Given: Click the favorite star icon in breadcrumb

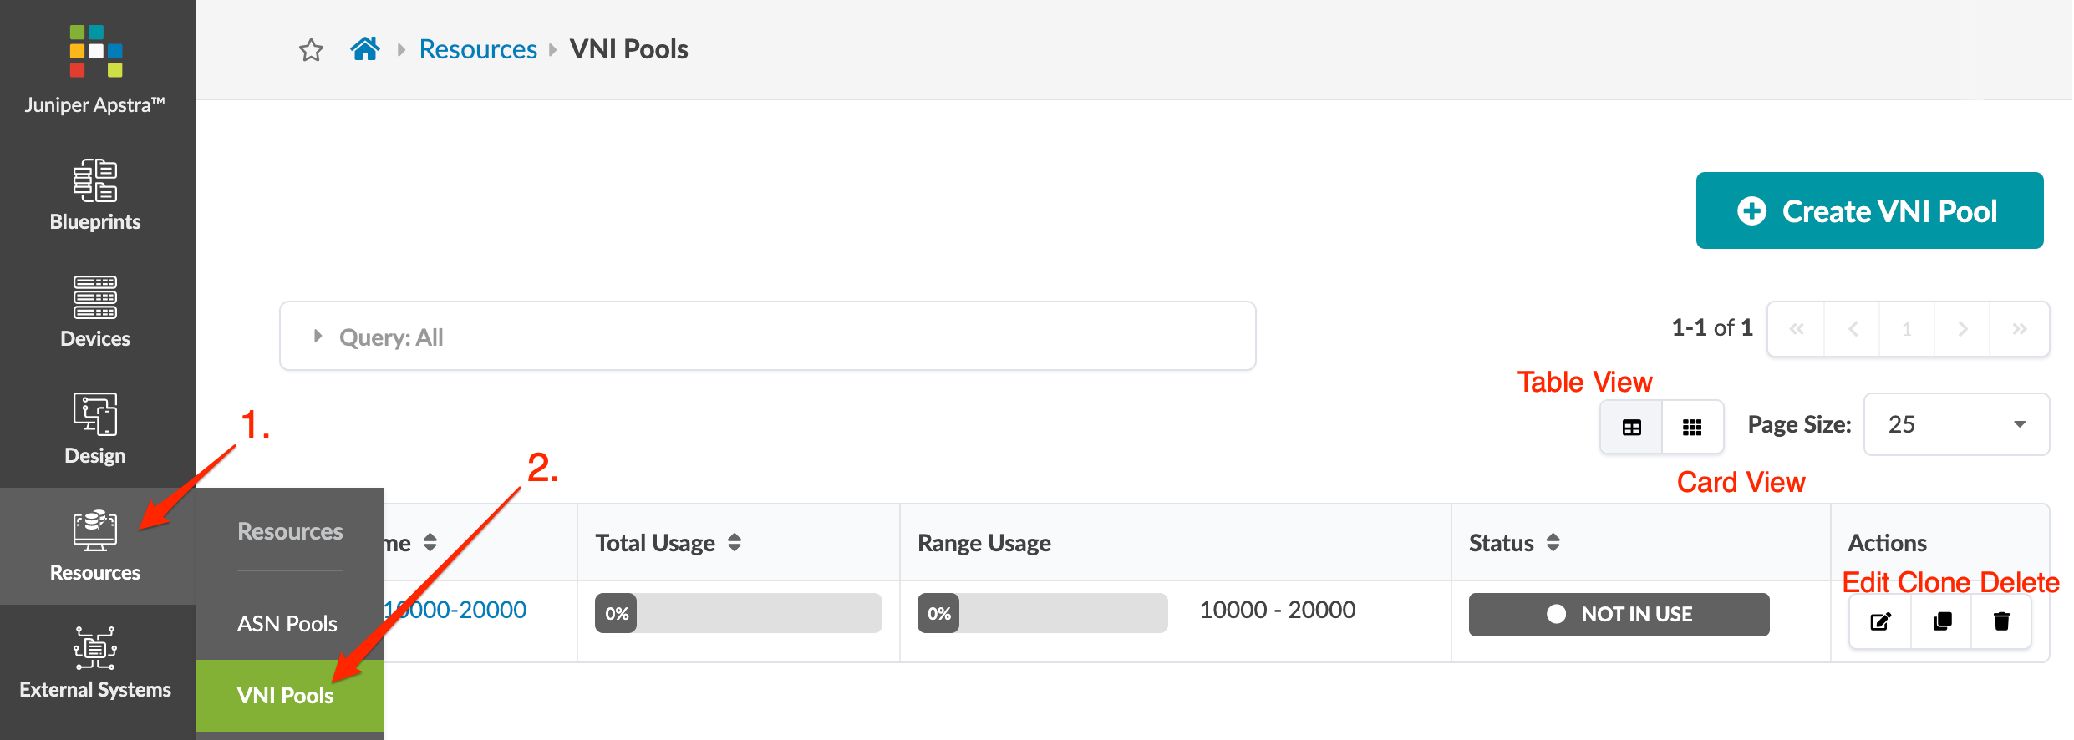Looking at the screenshot, I should [311, 50].
